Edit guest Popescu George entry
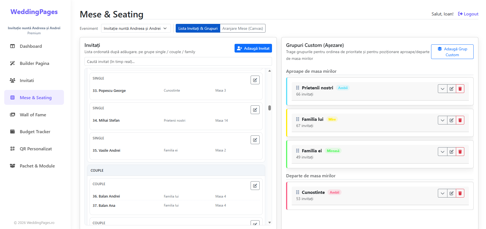Screen dimensions: 486x229 (x=255, y=80)
